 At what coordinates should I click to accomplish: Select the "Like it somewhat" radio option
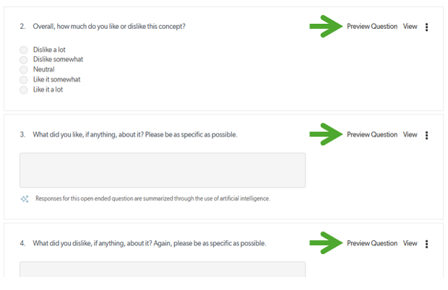coord(24,80)
